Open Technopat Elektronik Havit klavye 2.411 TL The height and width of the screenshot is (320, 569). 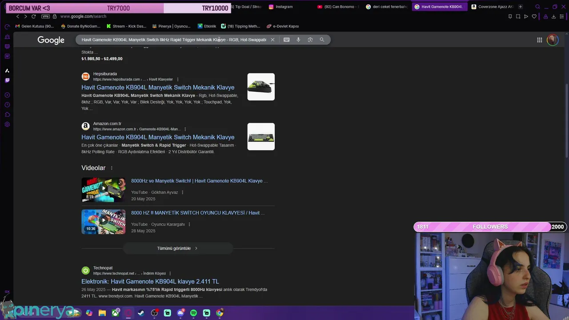150,281
